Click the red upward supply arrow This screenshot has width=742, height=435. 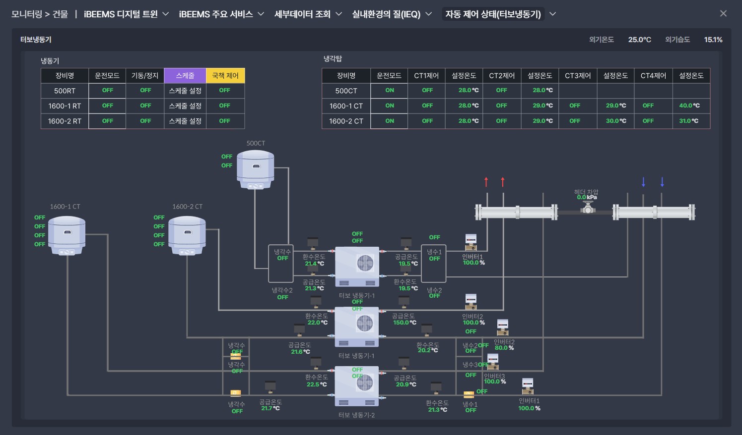pos(486,182)
